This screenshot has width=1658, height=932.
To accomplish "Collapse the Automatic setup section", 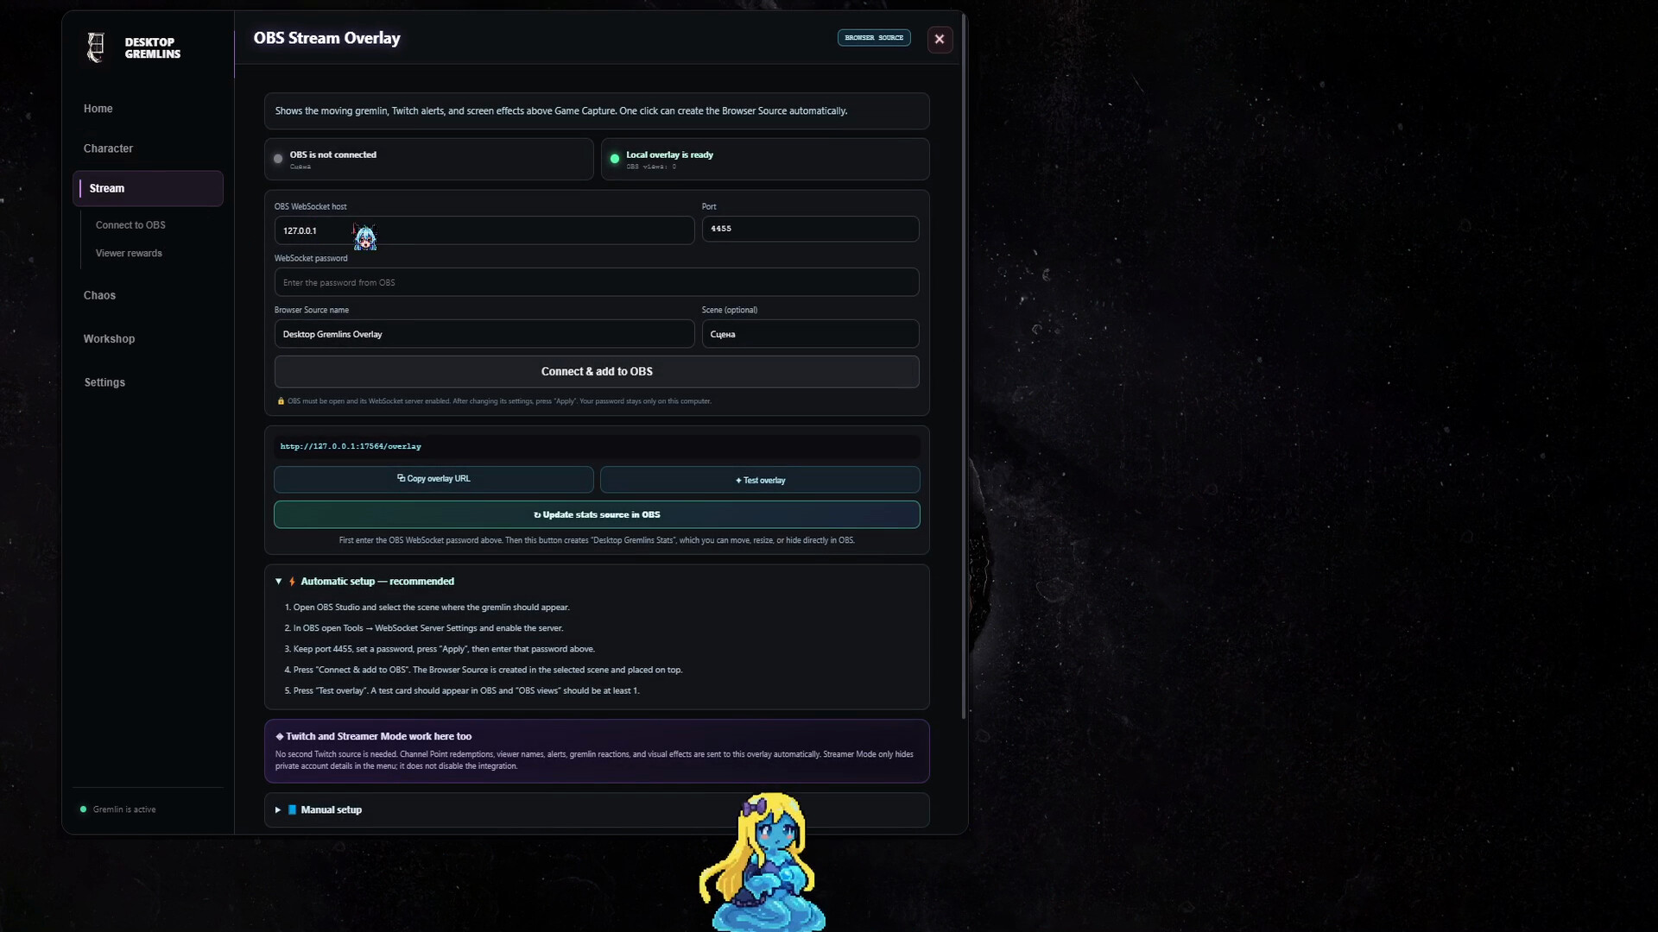I will point(278,582).
